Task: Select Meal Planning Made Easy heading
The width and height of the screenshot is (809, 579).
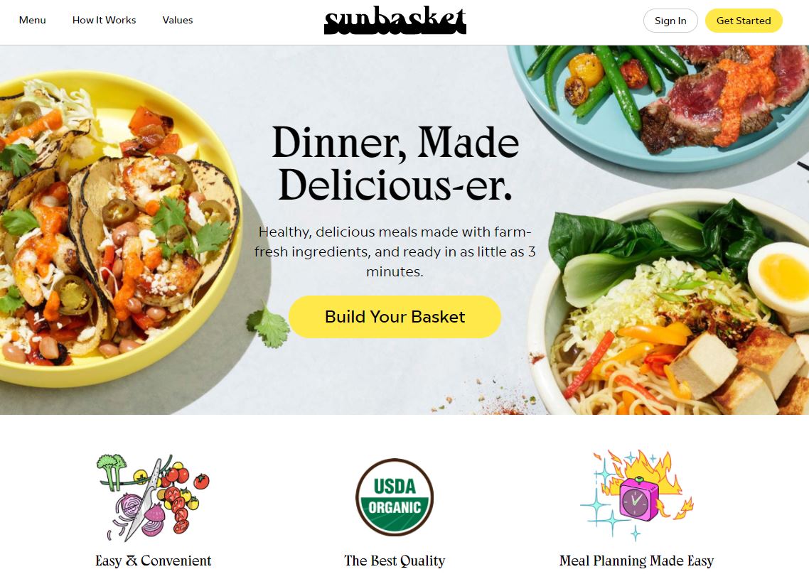Action: click(x=637, y=561)
